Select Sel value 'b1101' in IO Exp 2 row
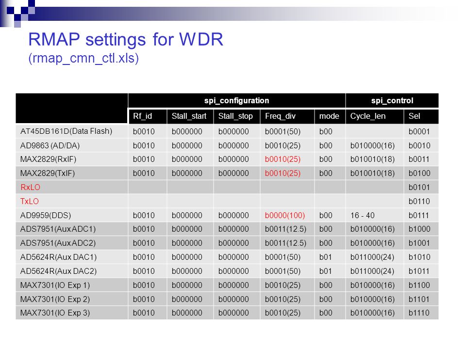This screenshot has width=466, height=349. (419, 299)
